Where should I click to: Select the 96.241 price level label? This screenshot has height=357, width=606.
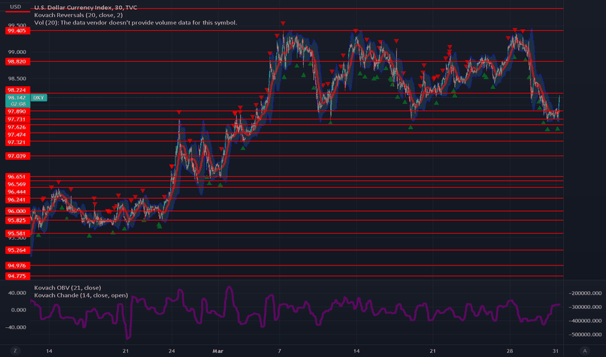(18, 200)
